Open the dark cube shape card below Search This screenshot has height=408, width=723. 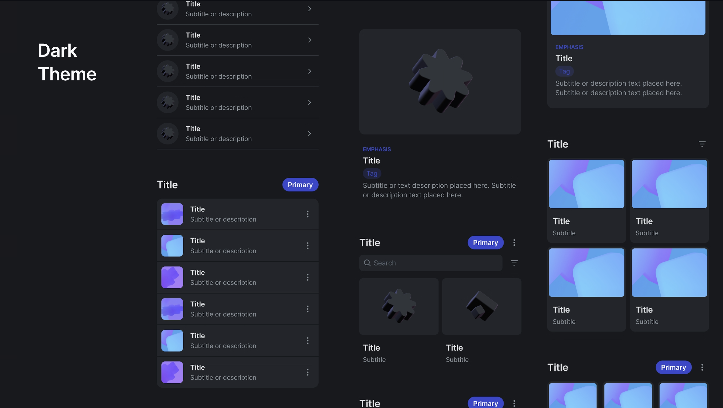tap(482, 306)
